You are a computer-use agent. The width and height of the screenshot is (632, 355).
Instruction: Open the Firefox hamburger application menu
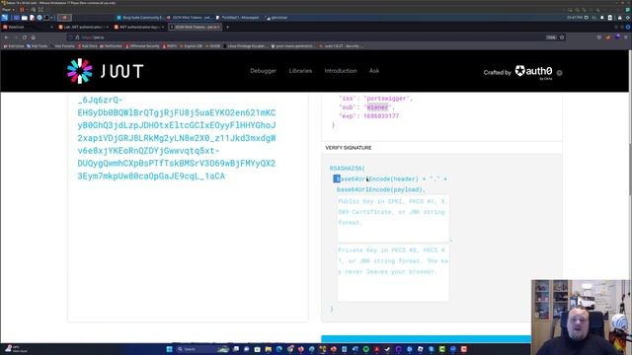pos(626,37)
